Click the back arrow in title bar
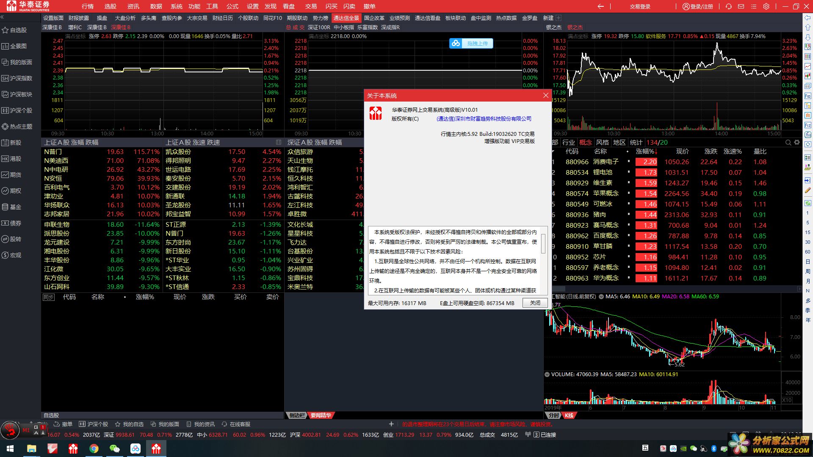The width and height of the screenshot is (813, 457). click(x=600, y=6)
